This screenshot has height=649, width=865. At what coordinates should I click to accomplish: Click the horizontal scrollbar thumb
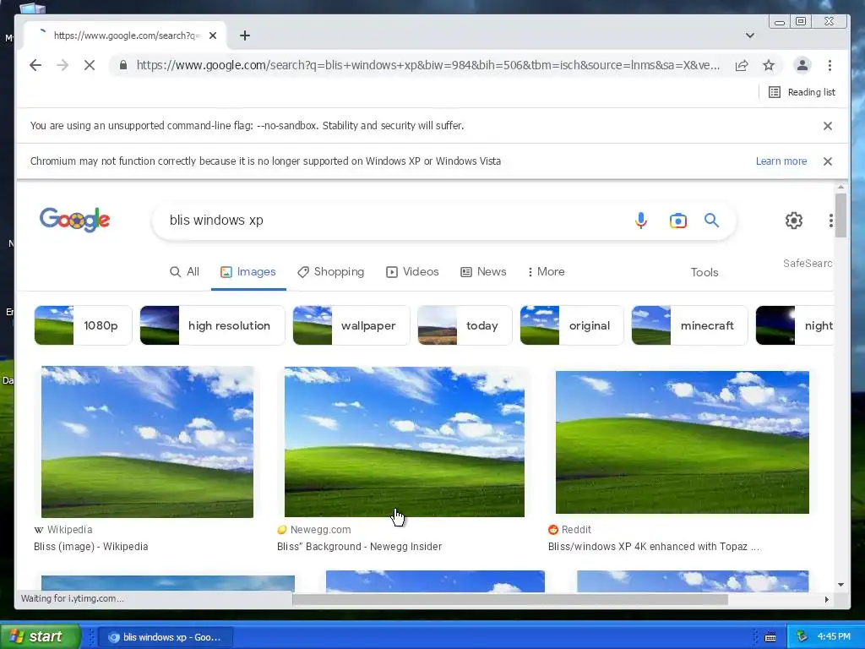(509, 599)
